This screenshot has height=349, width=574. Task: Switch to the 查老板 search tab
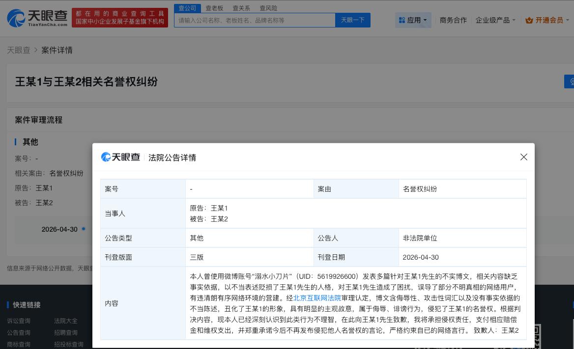tap(215, 8)
